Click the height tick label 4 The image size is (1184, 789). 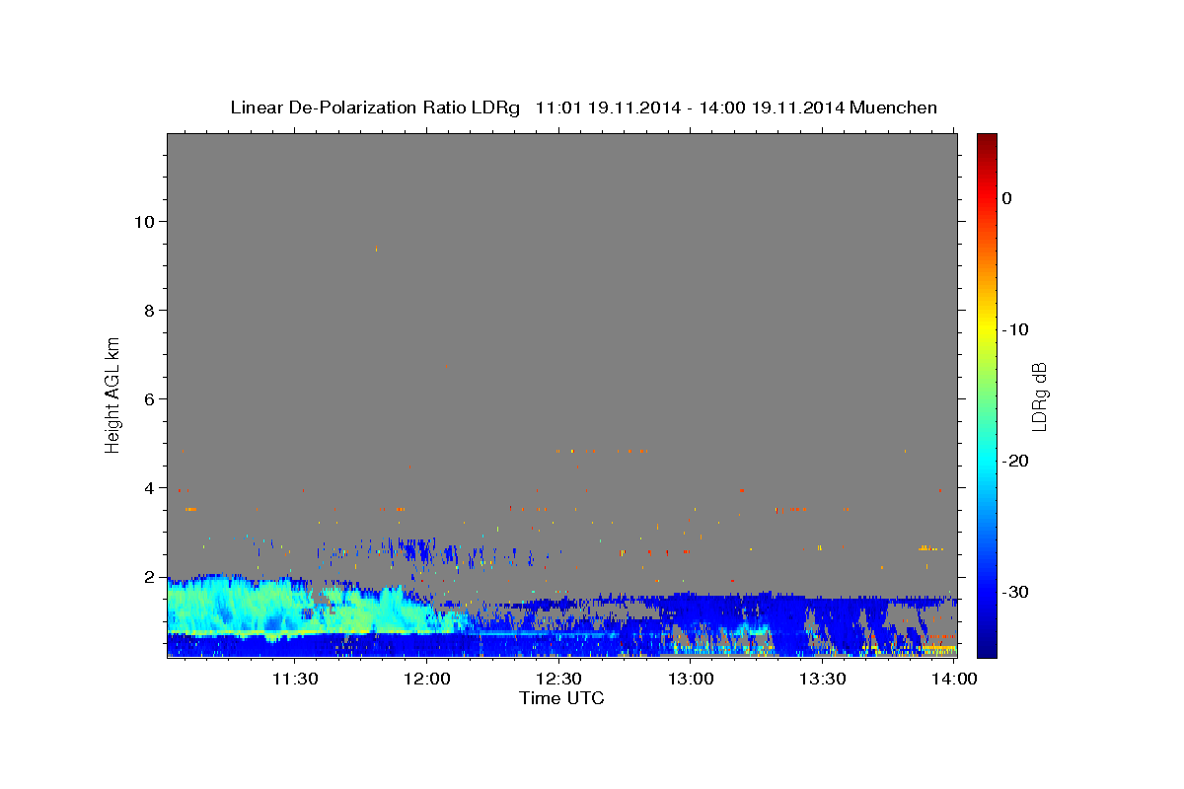(150, 488)
